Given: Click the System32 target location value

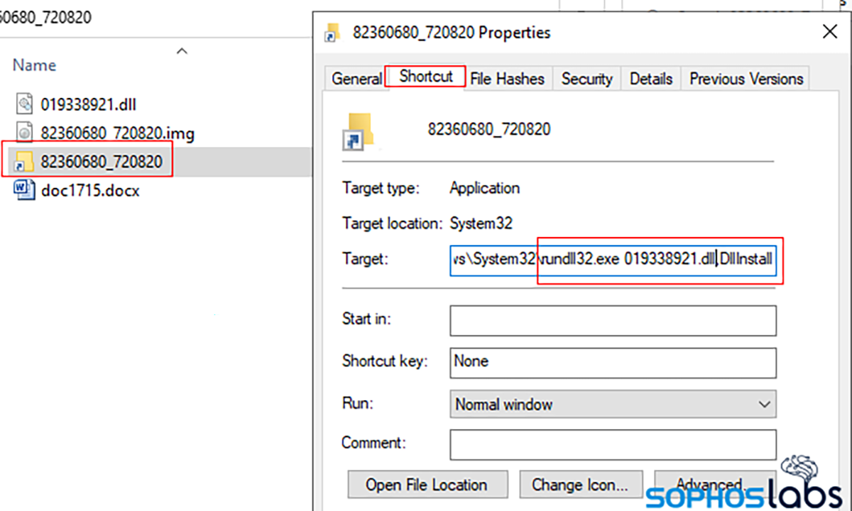Looking at the screenshot, I should [481, 224].
